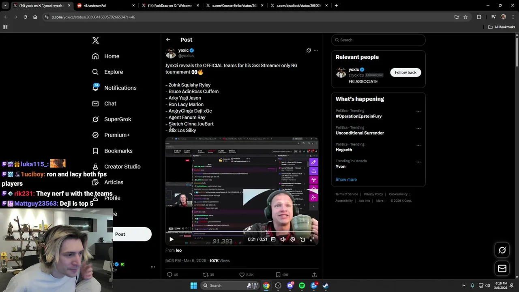Click Show more under trends

click(346, 179)
